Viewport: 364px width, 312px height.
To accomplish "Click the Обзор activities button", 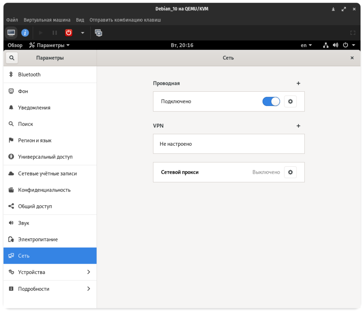I will click(15, 45).
